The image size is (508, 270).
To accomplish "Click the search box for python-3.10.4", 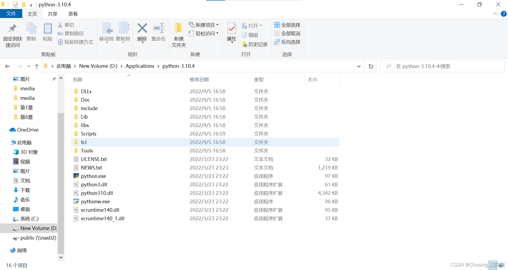I will coord(442,66).
